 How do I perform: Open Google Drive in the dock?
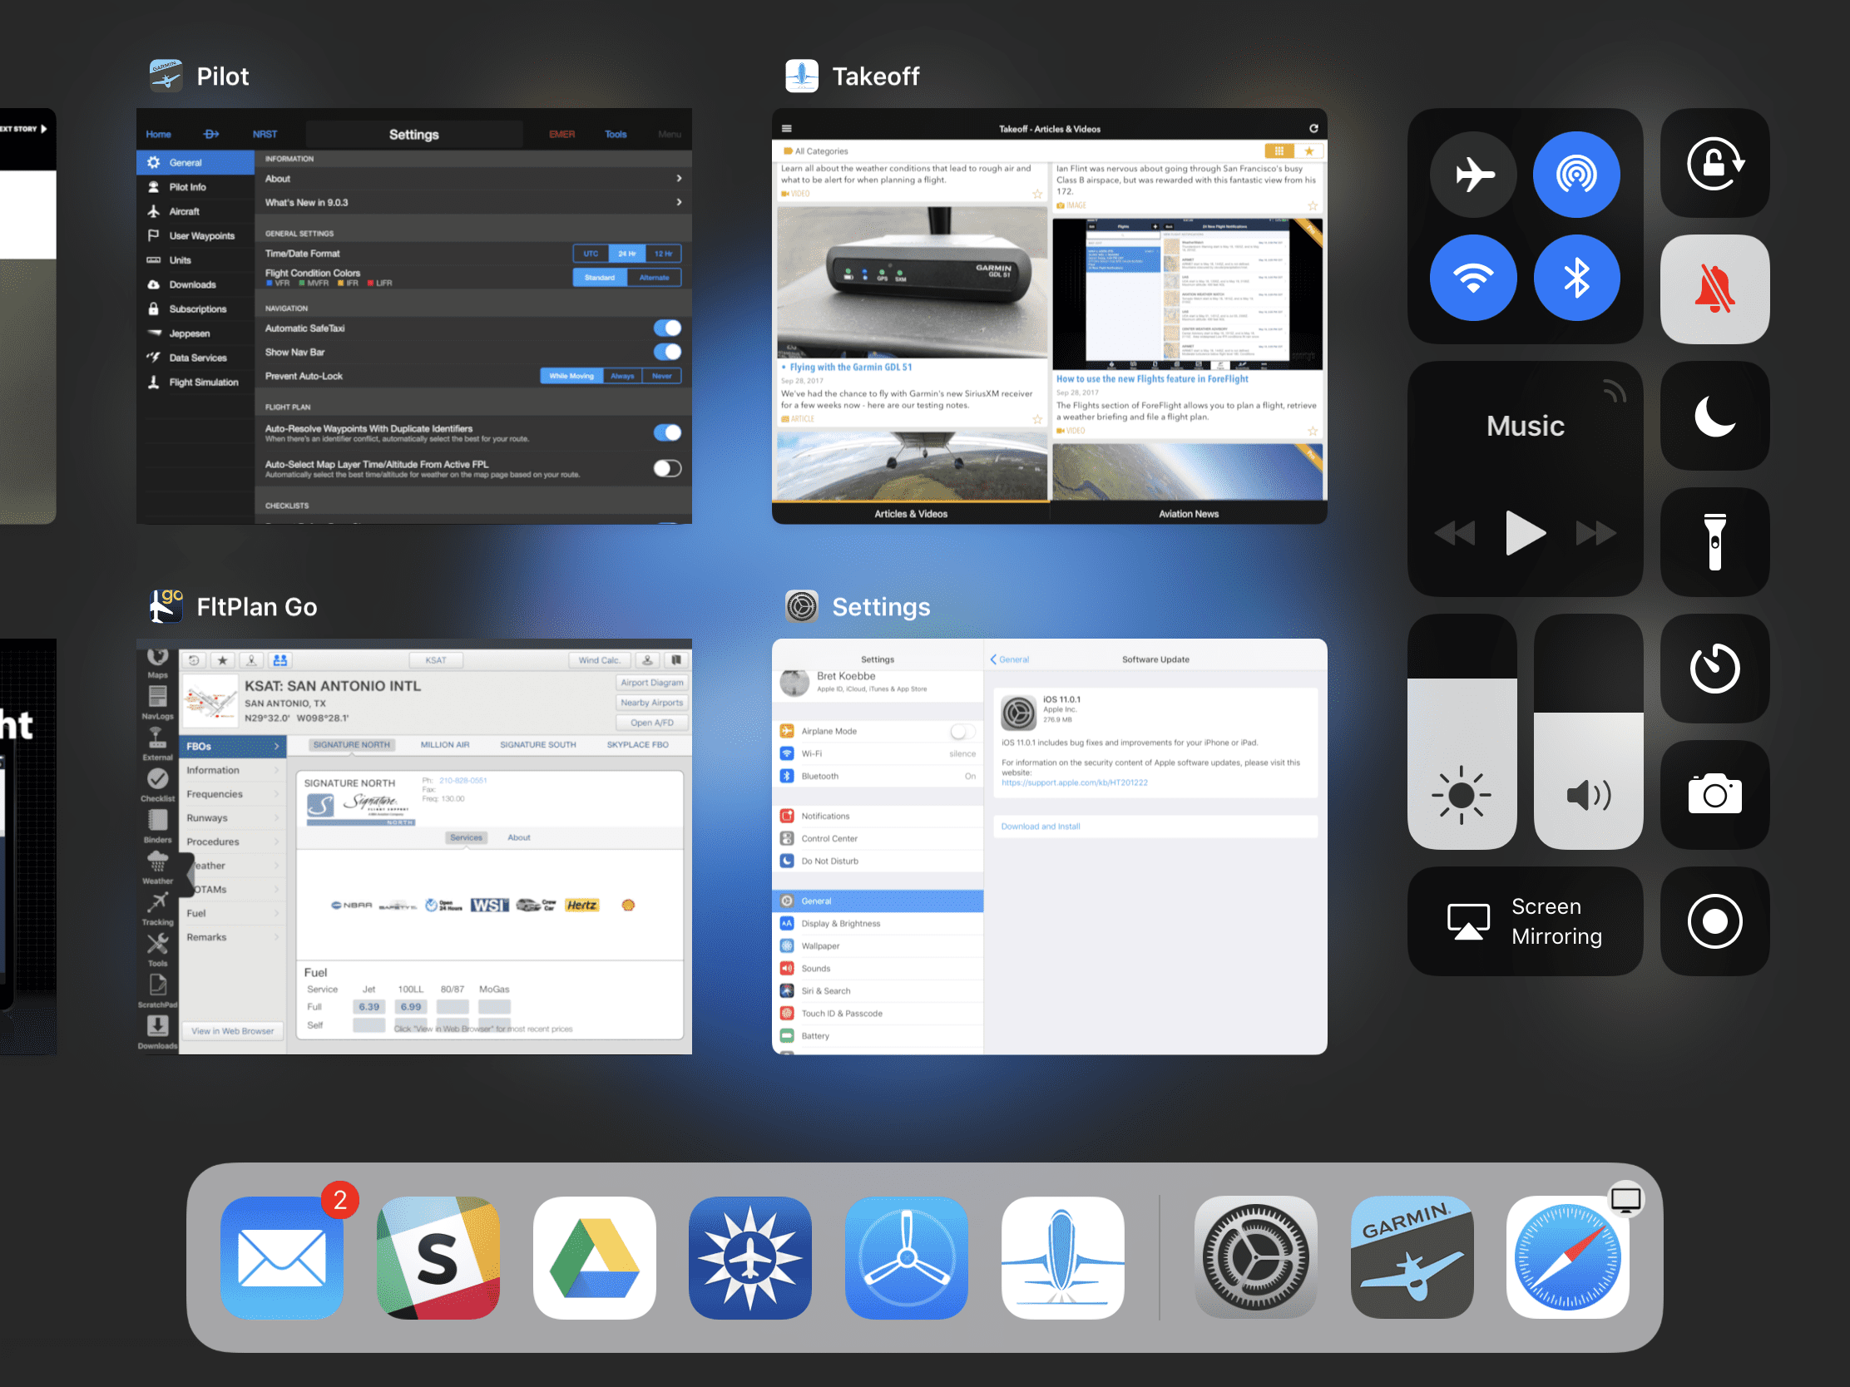pyautogui.click(x=595, y=1257)
